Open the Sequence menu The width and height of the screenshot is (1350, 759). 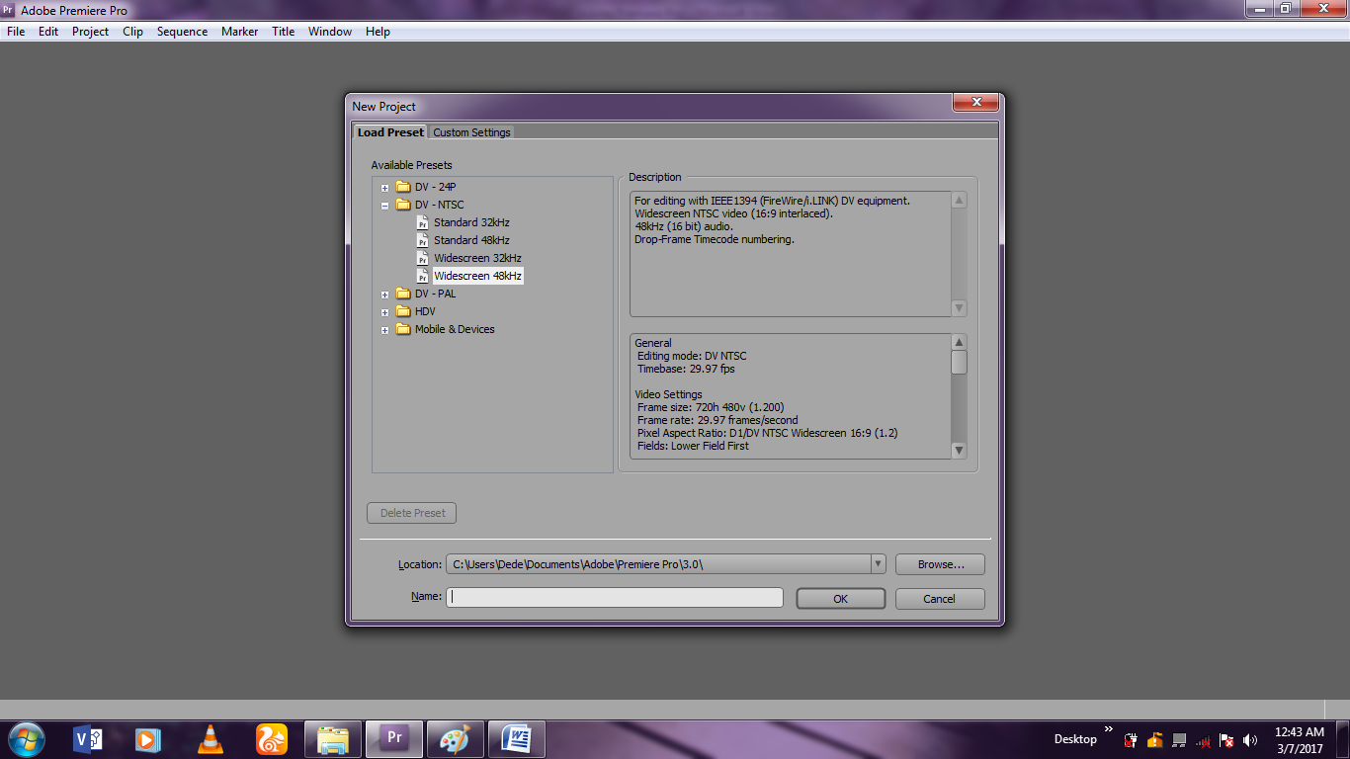pyautogui.click(x=182, y=32)
